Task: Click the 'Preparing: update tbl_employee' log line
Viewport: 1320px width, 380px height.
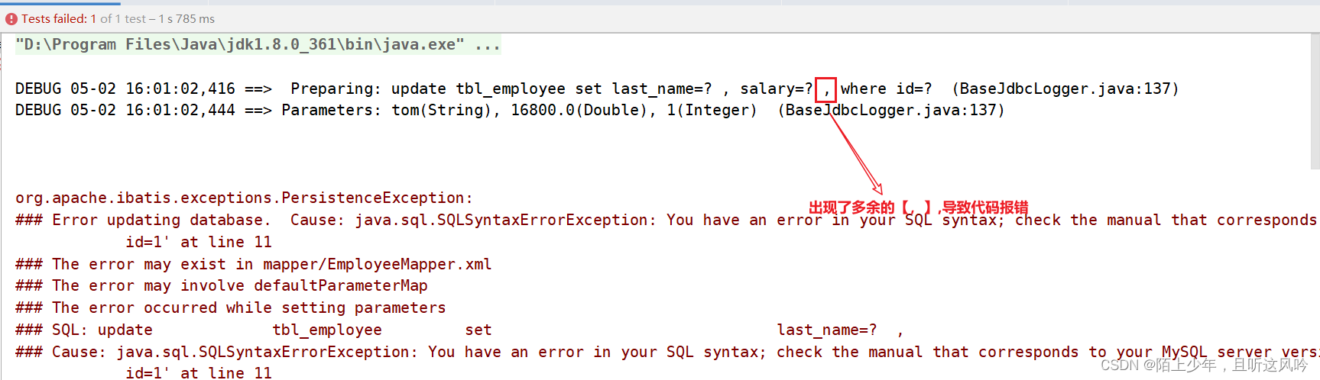Action: [597, 89]
